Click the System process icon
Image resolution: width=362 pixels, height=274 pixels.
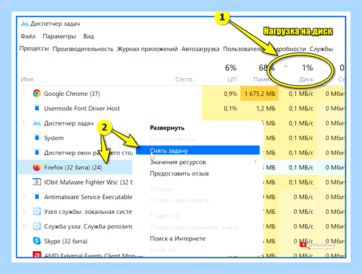point(37,138)
